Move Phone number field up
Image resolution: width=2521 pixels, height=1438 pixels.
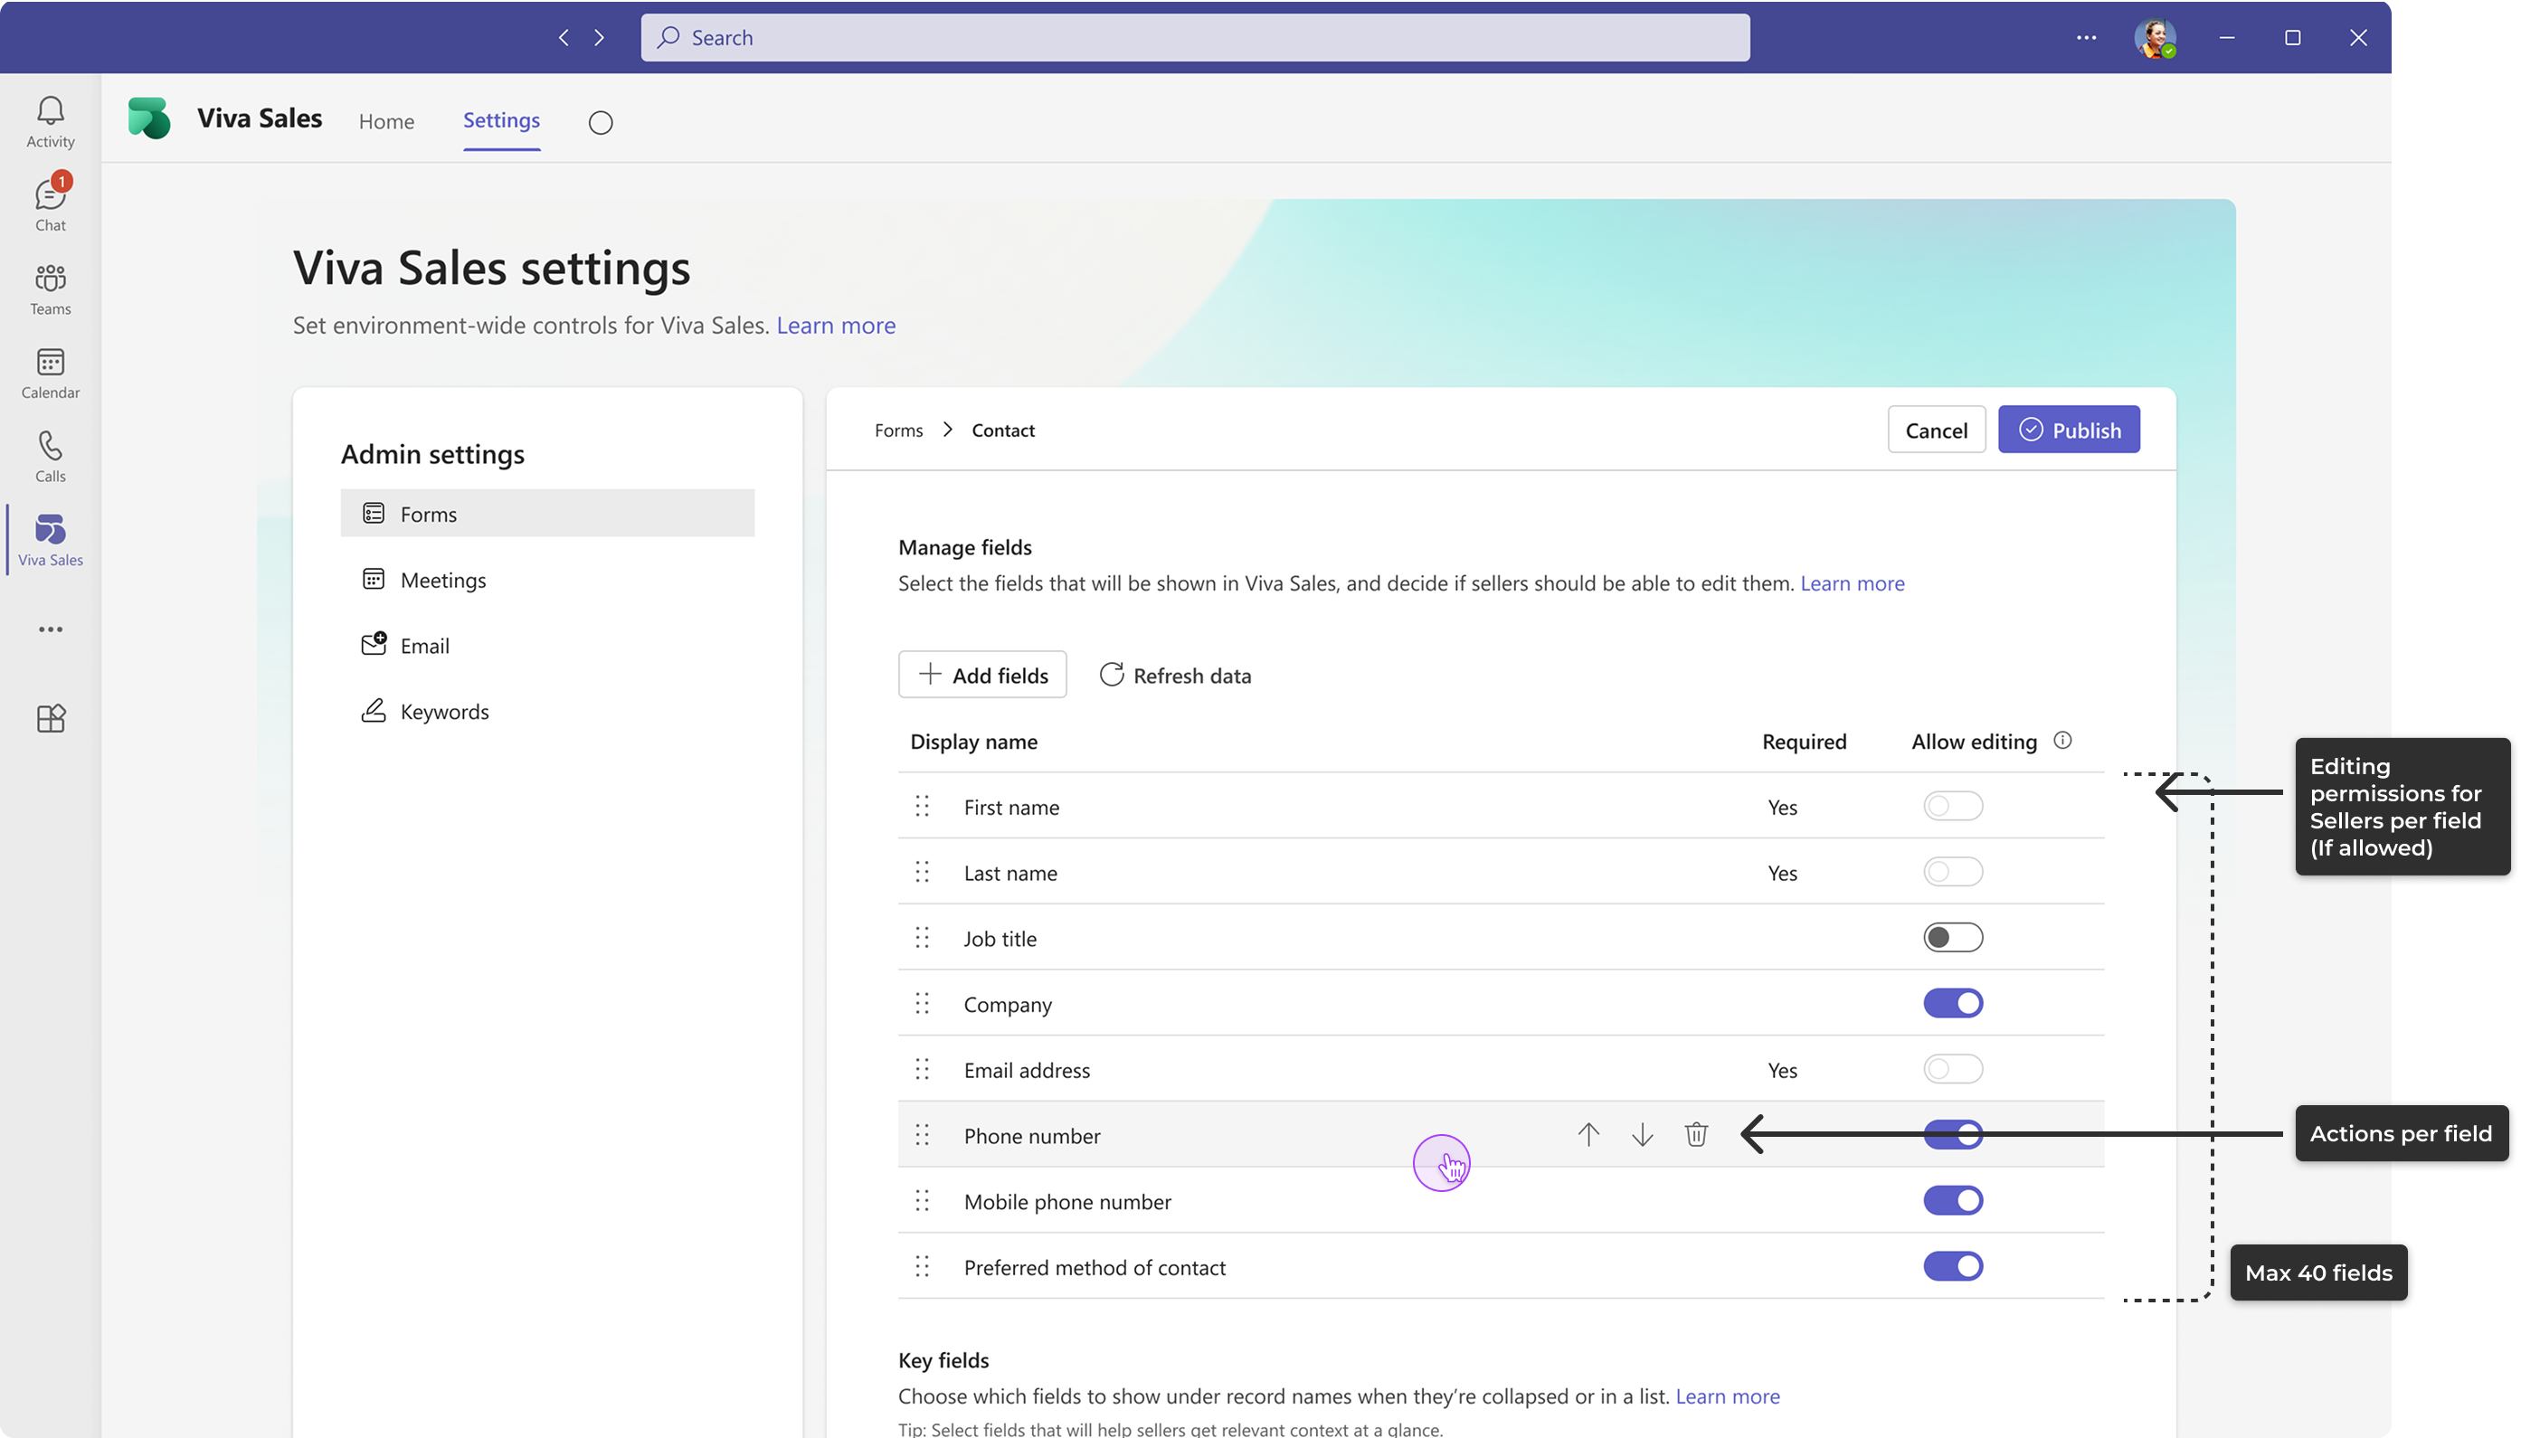1587,1134
